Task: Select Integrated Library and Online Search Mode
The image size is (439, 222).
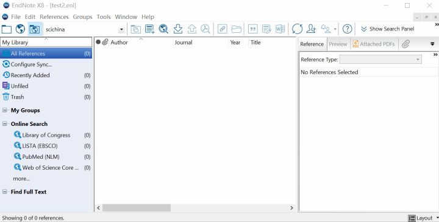Action: [35, 29]
